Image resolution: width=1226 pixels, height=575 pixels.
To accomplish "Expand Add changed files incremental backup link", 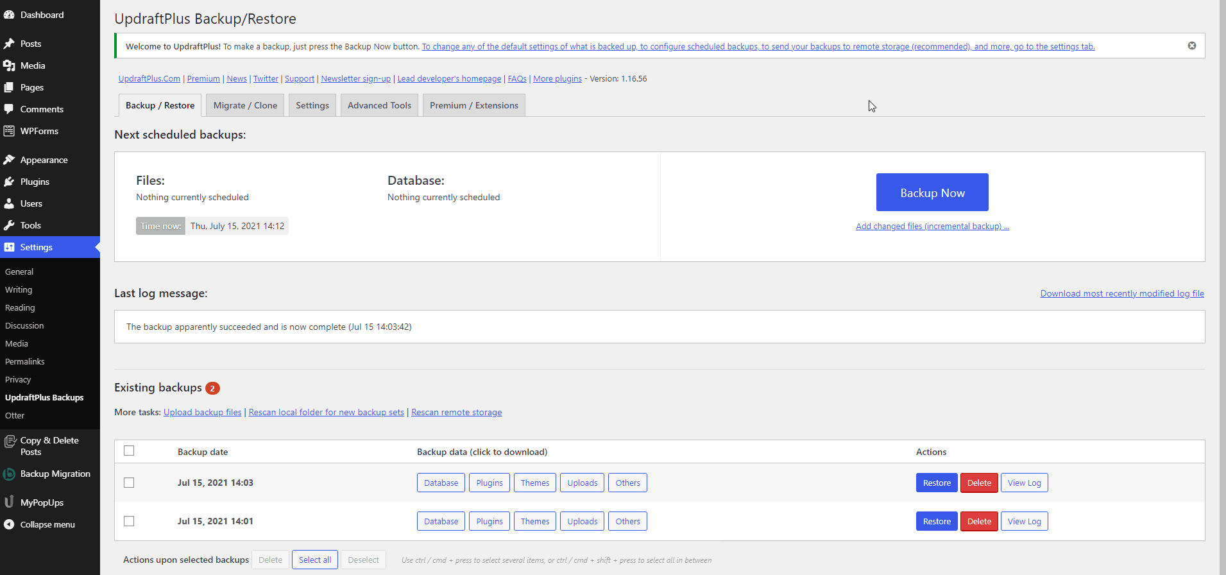I will tap(932, 227).
